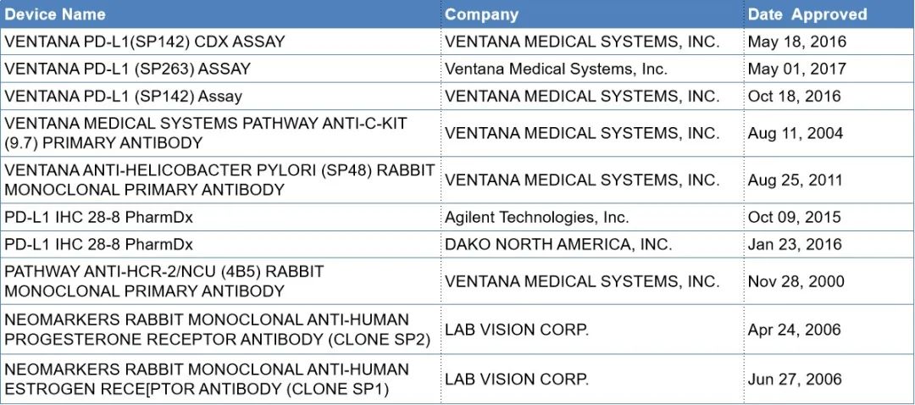Select the PD-L1 IHC 28-8 PharmDx row by Agilent
The width and height of the screenshot is (915, 405).
tap(99, 217)
